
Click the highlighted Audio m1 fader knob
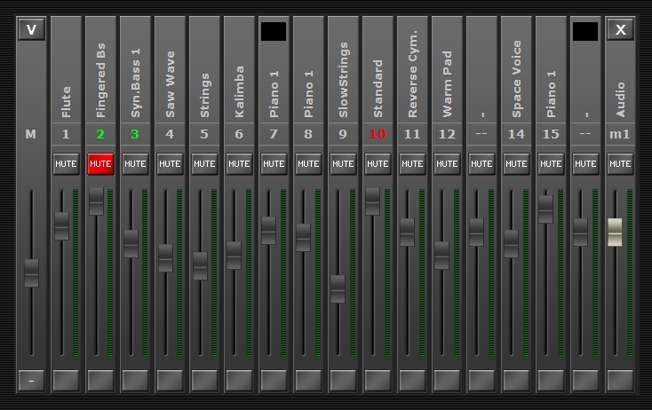[x=615, y=233]
